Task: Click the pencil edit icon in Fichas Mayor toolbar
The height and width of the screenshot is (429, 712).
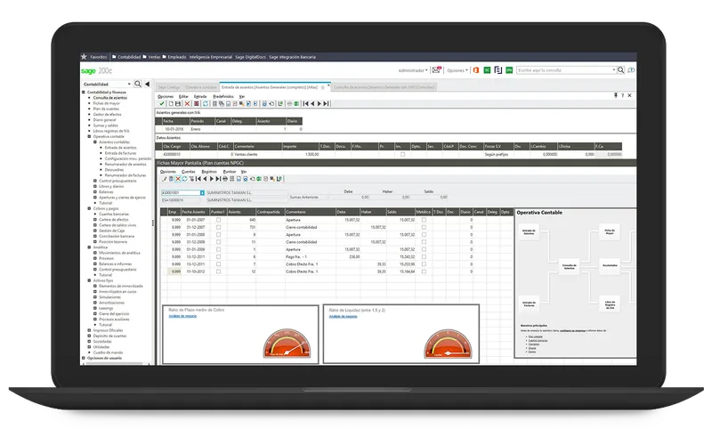Action: (x=165, y=179)
